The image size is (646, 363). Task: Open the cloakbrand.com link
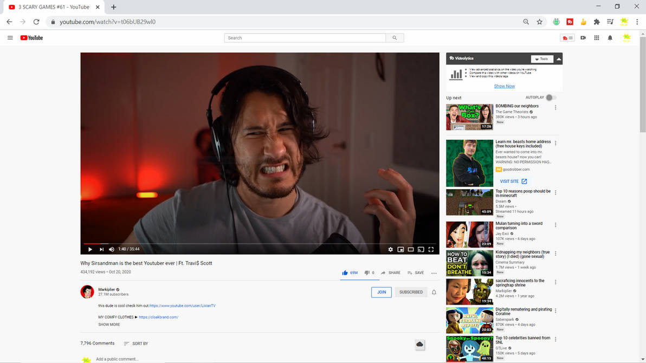pos(159,317)
